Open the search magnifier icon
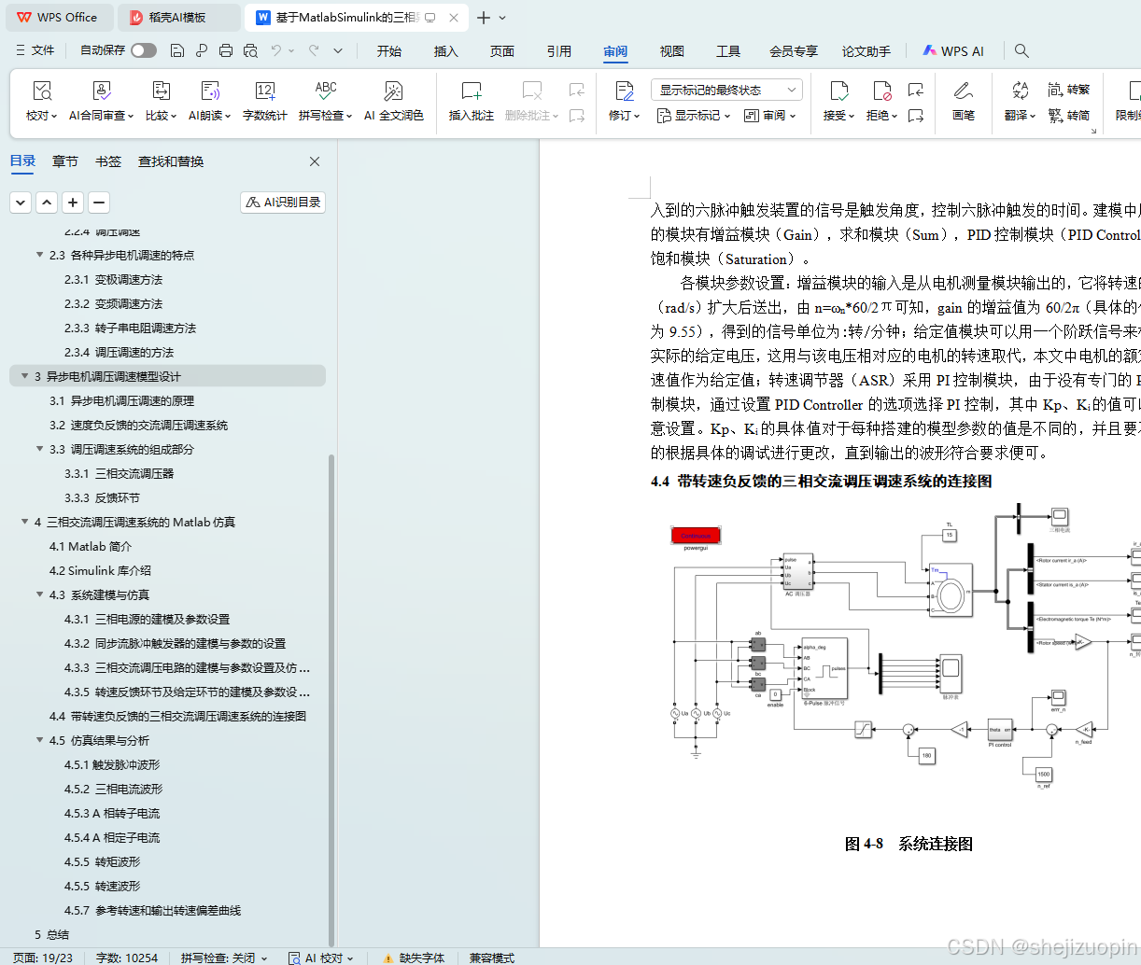 click(x=1021, y=50)
